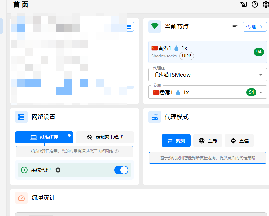Image resolution: width=269 pixels, height=216 pixels.
Task: Click the network settings server icon
Action: tap(21, 117)
